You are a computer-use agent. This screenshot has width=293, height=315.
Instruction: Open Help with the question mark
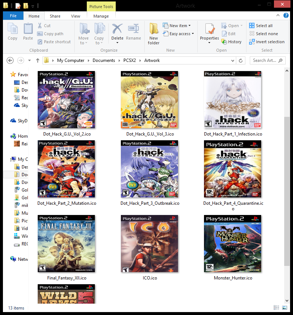coord(286,15)
